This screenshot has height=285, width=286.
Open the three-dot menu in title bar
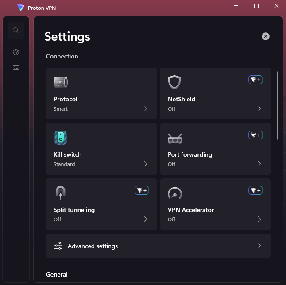[8, 8]
